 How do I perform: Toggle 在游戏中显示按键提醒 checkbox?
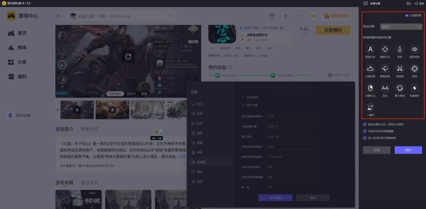pos(365,131)
